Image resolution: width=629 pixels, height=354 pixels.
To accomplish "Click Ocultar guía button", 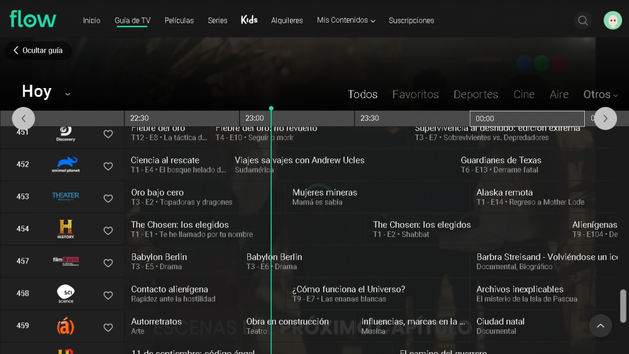I will [x=38, y=50].
